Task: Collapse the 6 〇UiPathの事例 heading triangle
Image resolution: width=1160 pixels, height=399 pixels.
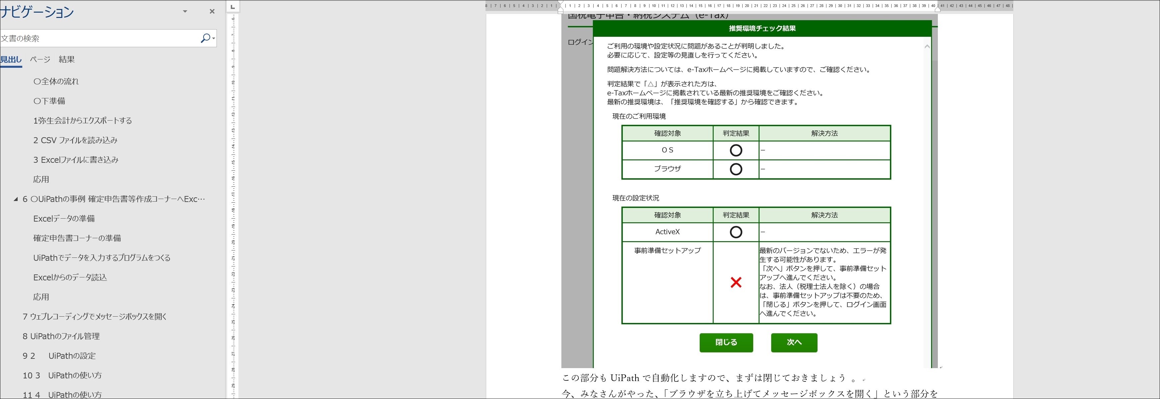Action: tap(16, 199)
